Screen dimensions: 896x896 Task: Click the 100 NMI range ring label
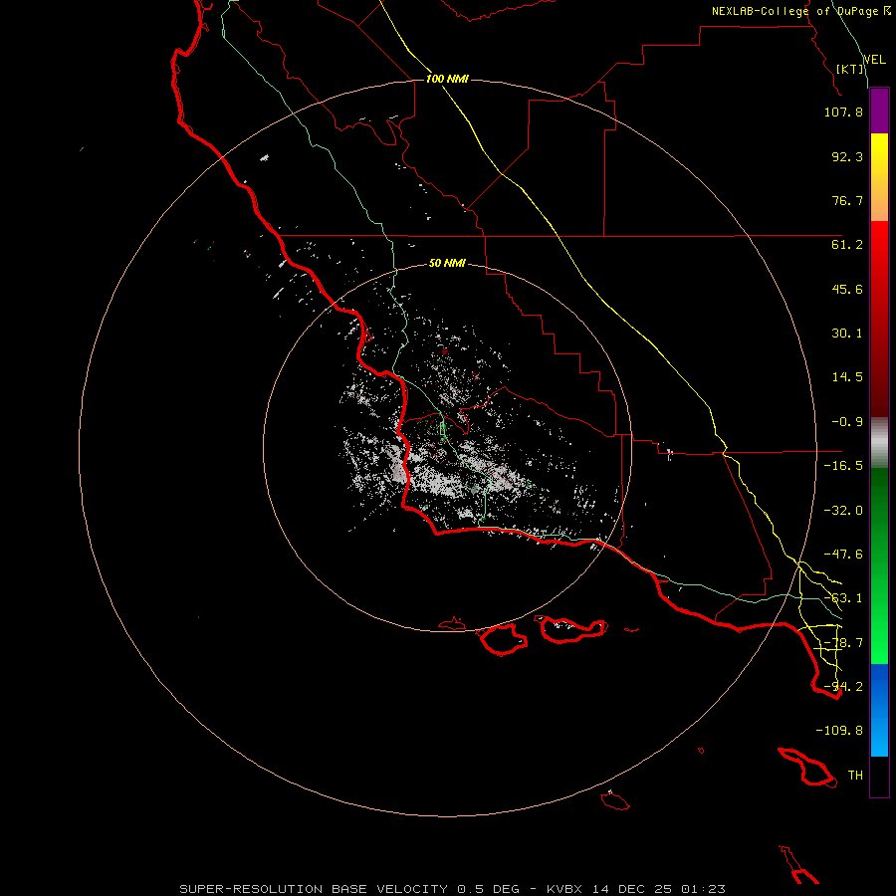click(447, 79)
